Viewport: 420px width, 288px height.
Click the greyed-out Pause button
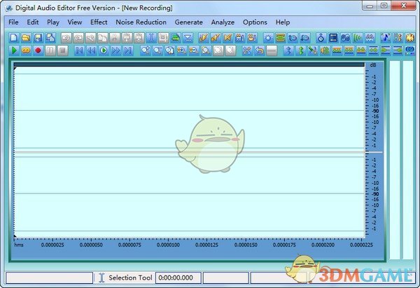[x=50, y=50]
